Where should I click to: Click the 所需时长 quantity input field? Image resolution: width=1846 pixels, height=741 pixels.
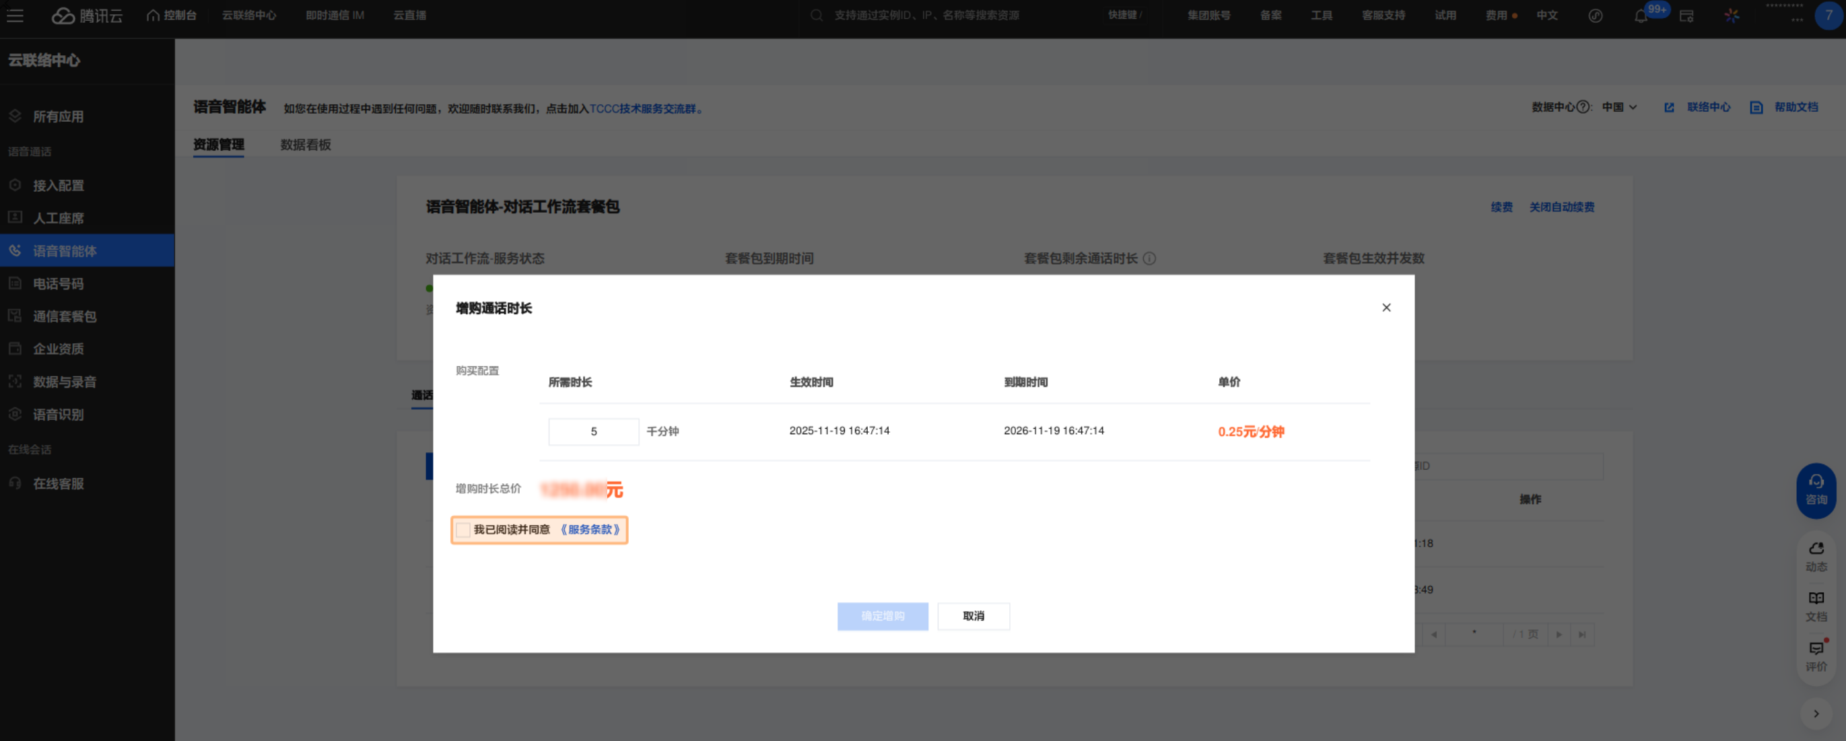(x=593, y=431)
